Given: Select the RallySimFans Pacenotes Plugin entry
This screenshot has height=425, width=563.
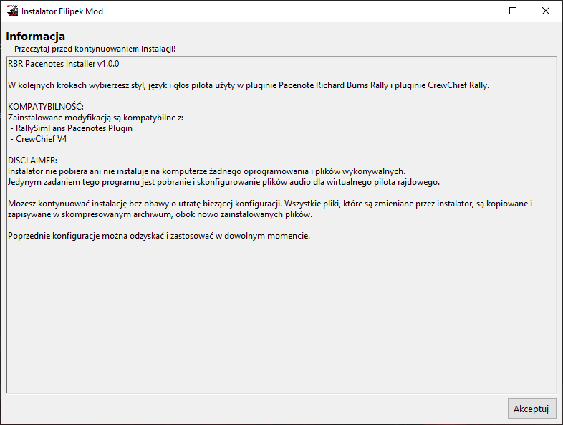Looking at the screenshot, I should tap(73, 128).
